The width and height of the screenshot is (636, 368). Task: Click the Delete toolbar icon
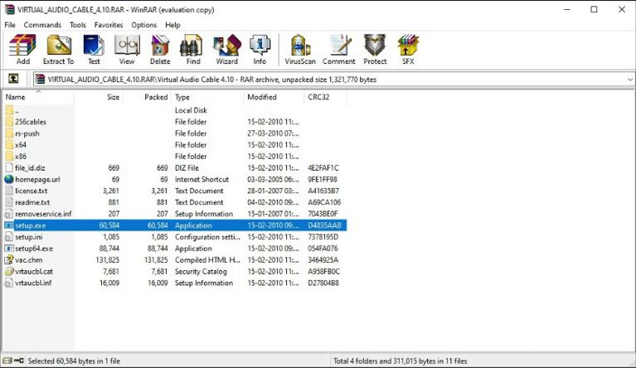[160, 50]
